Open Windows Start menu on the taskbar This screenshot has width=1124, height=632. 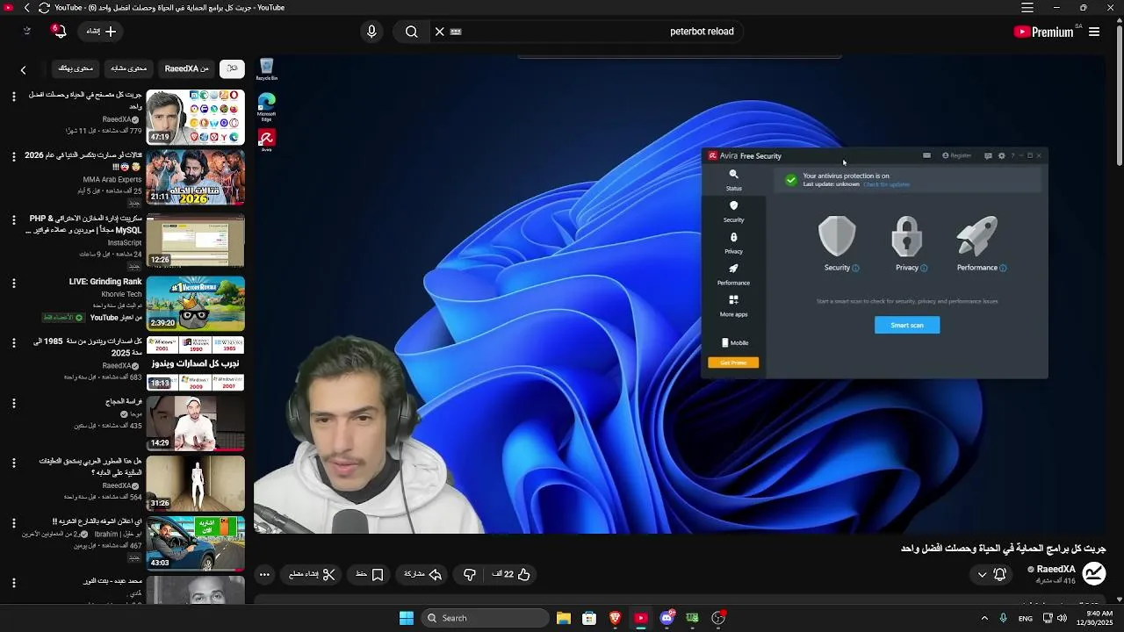point(407,618)
